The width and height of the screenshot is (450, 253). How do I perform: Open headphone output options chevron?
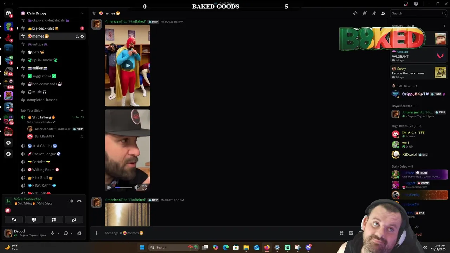click(x=72, y=233)
